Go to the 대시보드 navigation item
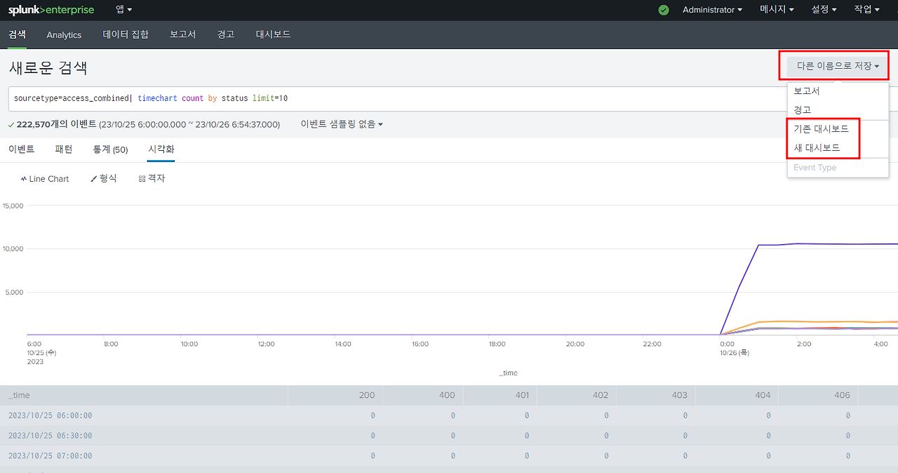Viewport: 898px width, 473px height. tap(273, 34)
